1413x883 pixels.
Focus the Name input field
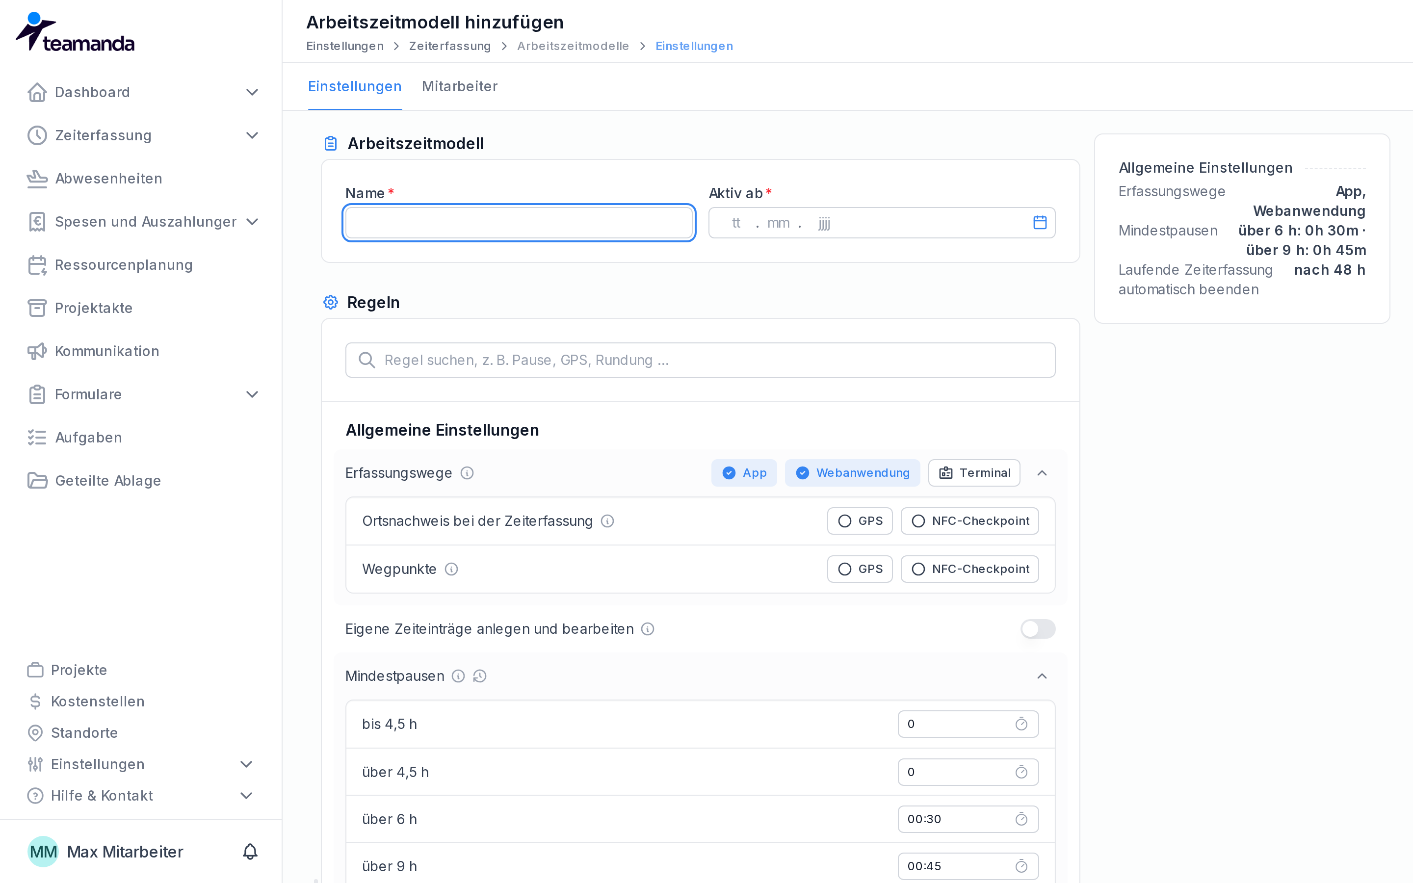519,223
